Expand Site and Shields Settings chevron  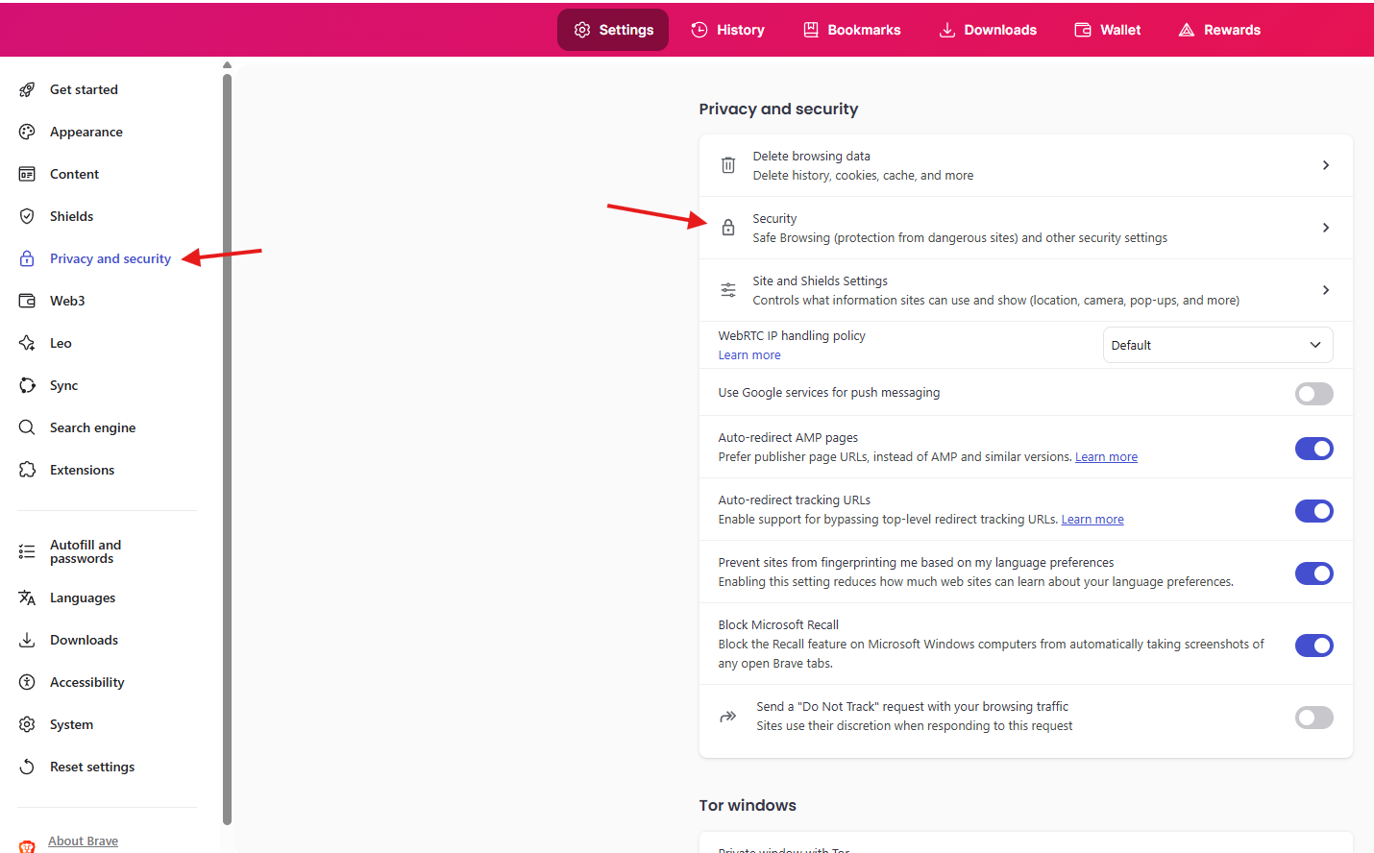tap(1326, 290)
